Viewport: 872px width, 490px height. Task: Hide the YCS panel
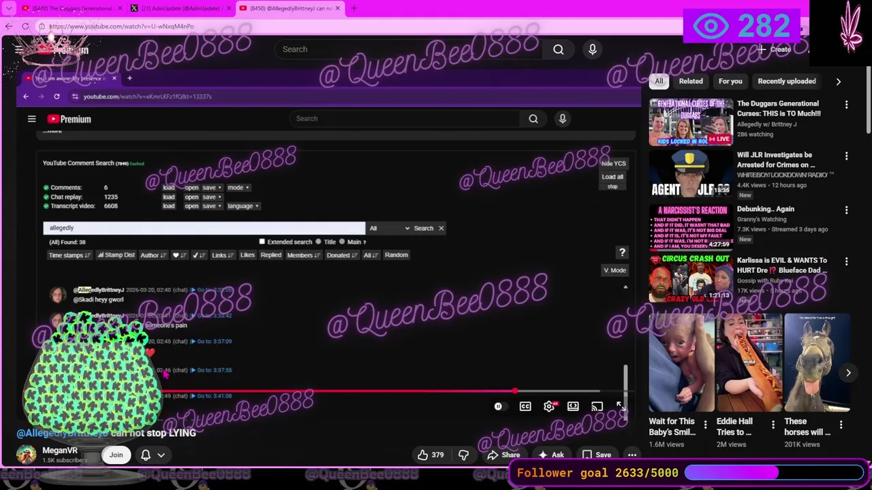(x=613, y=163)
